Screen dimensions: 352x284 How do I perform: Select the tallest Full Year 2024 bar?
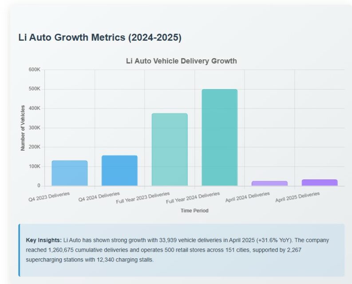(219, 137)
